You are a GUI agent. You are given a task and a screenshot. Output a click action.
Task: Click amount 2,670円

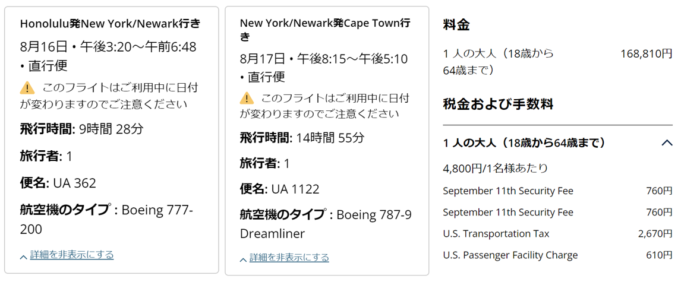pos(655,234)
